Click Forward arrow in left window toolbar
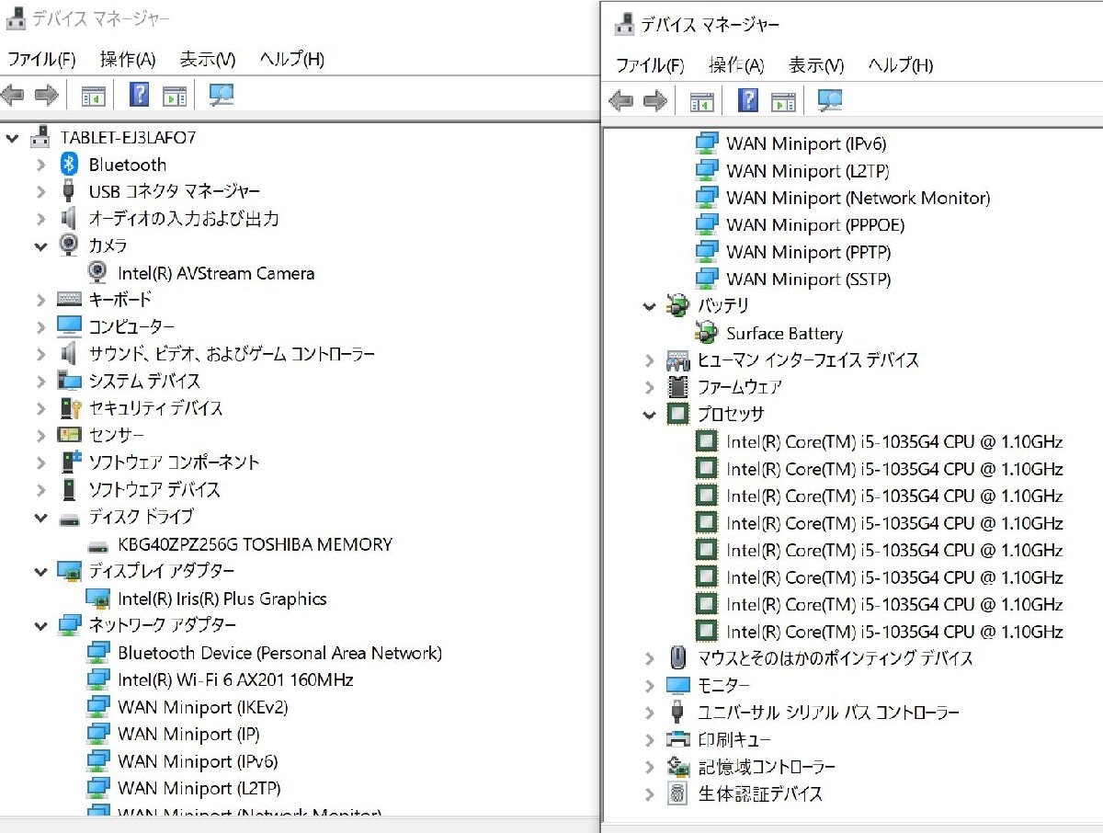Screen dimensions: 1103x833 tap(46, 95)
